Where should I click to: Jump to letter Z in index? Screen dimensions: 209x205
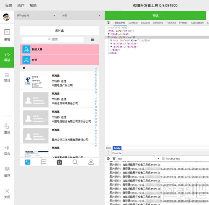[96, 142]
